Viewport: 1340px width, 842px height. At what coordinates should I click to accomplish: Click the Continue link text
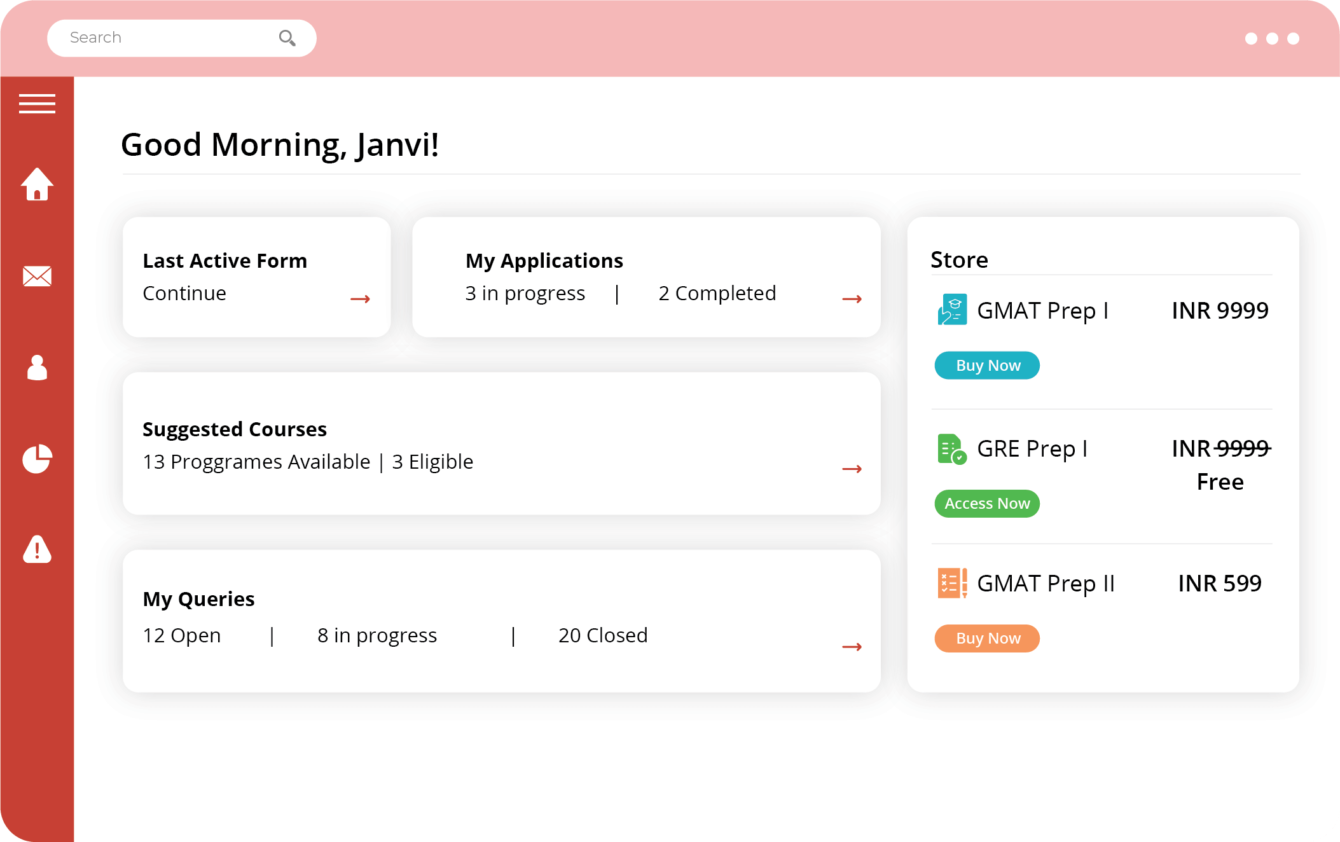pyautogui.click(x=184, y=293)
